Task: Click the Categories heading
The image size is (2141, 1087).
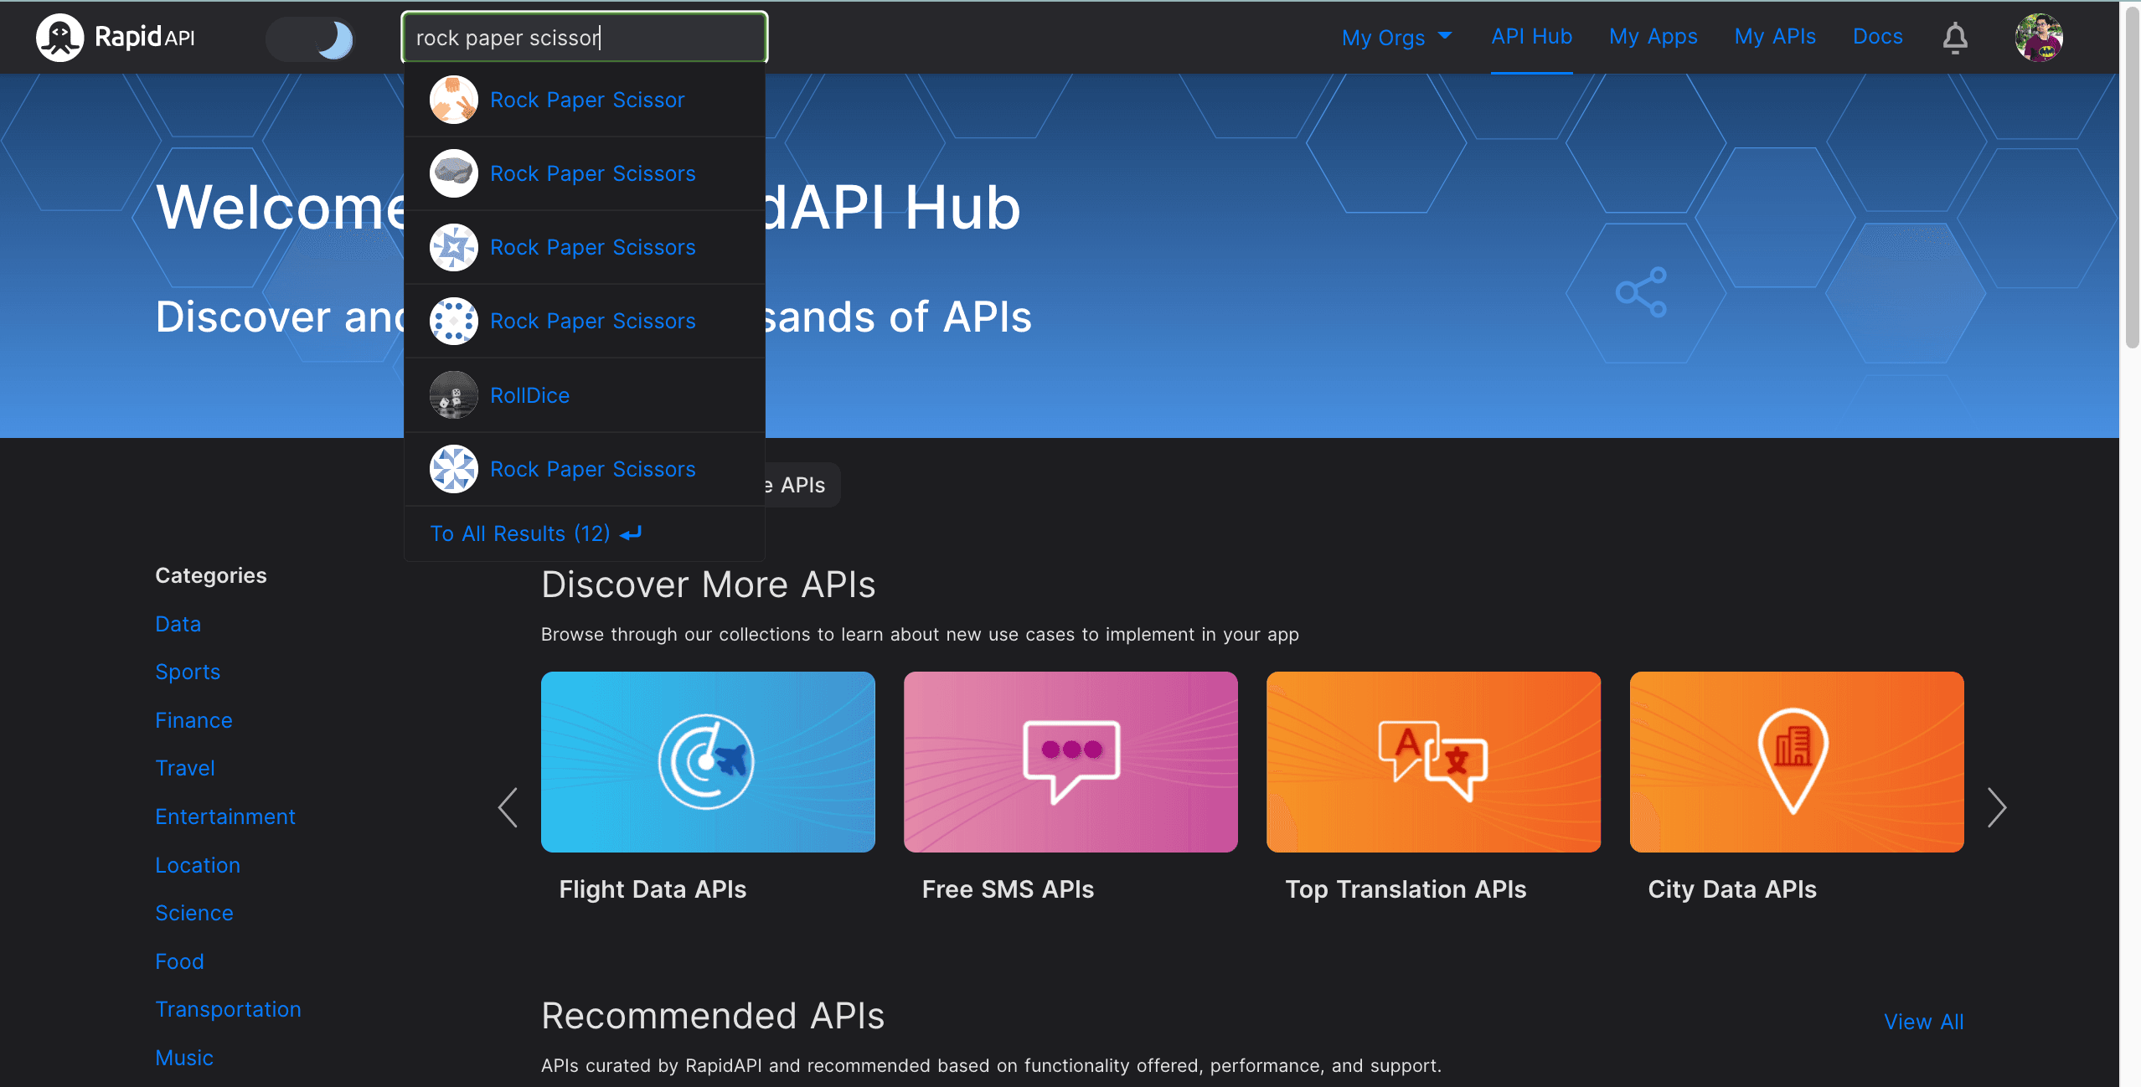Action: (211, 575)
